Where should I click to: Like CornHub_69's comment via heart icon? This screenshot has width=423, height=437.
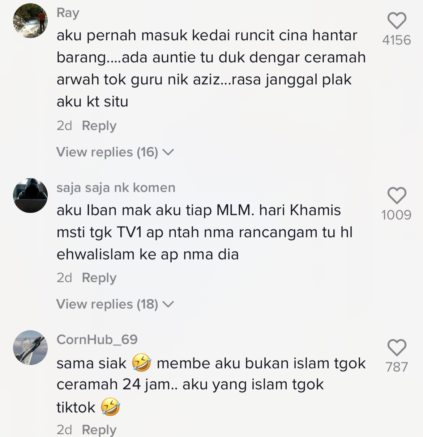click(397, 348)
